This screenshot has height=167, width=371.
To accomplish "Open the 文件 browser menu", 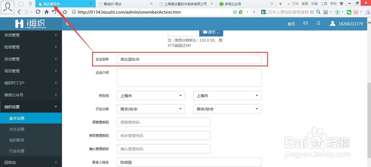I will coord(295,4).
